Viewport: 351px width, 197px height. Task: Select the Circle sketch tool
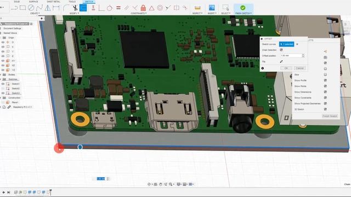click(31, 8)
